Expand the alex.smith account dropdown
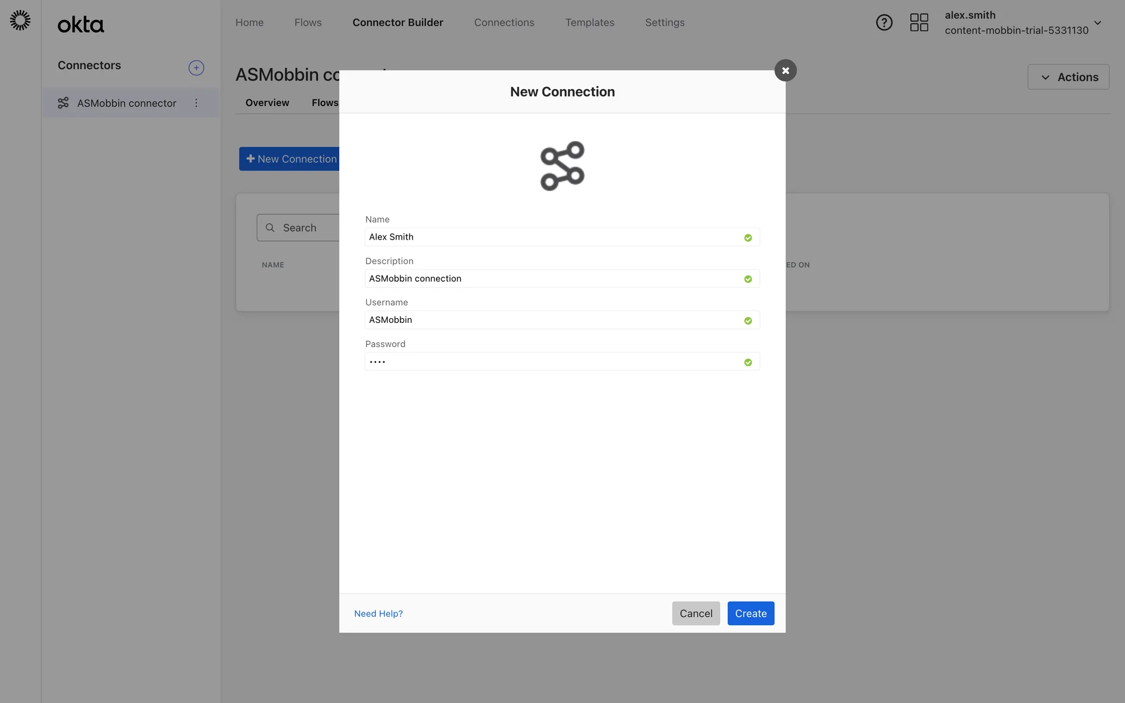The height and width of the screenshot is (703, 1125). tap(1097, 23)
